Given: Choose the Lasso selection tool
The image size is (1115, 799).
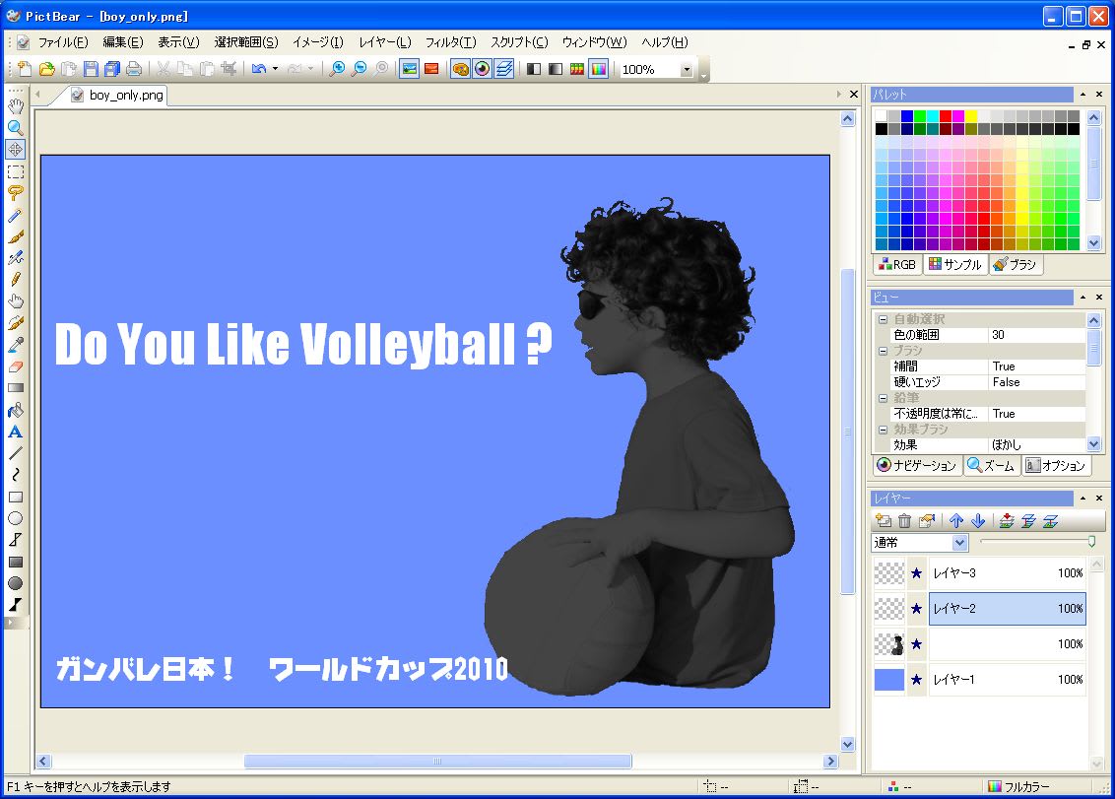Looking at the screenshot, I should point(15,193).
